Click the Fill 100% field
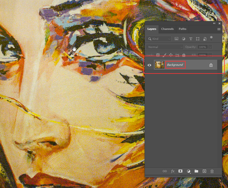Viewport: 228px width, 188px height. point(203,55)
